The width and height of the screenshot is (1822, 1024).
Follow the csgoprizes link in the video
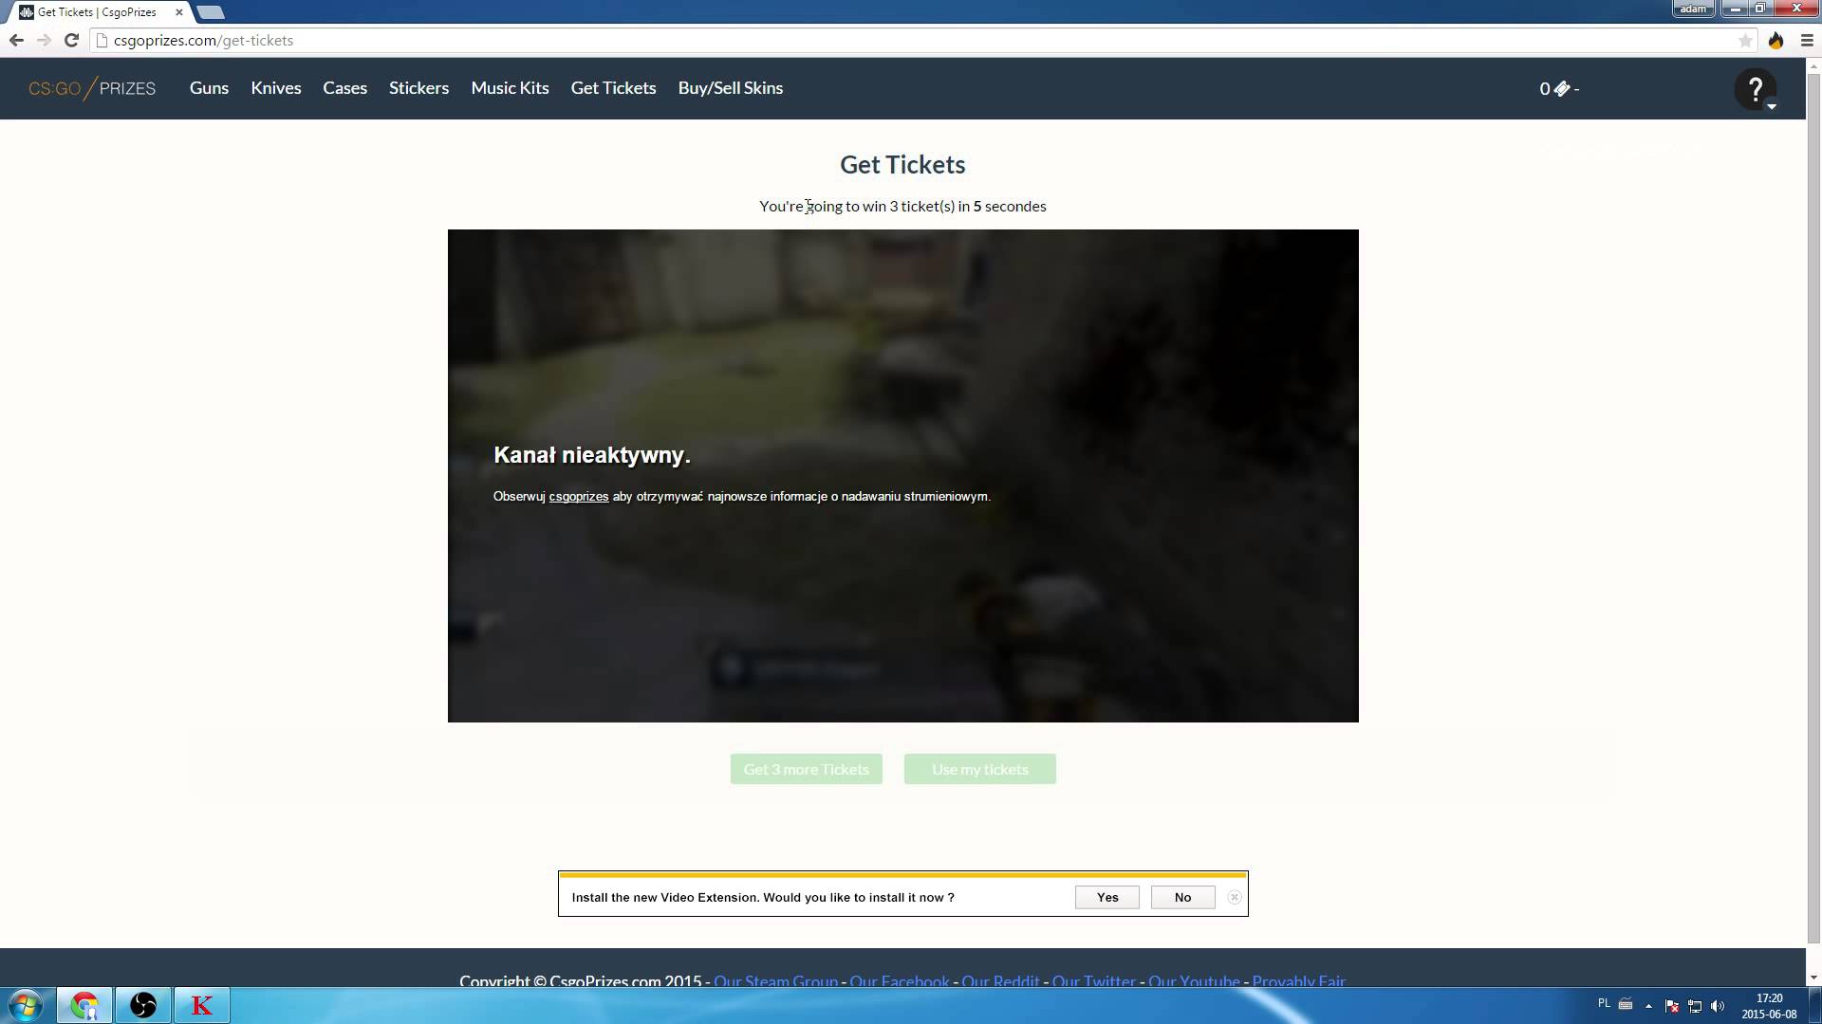[578, 496]
